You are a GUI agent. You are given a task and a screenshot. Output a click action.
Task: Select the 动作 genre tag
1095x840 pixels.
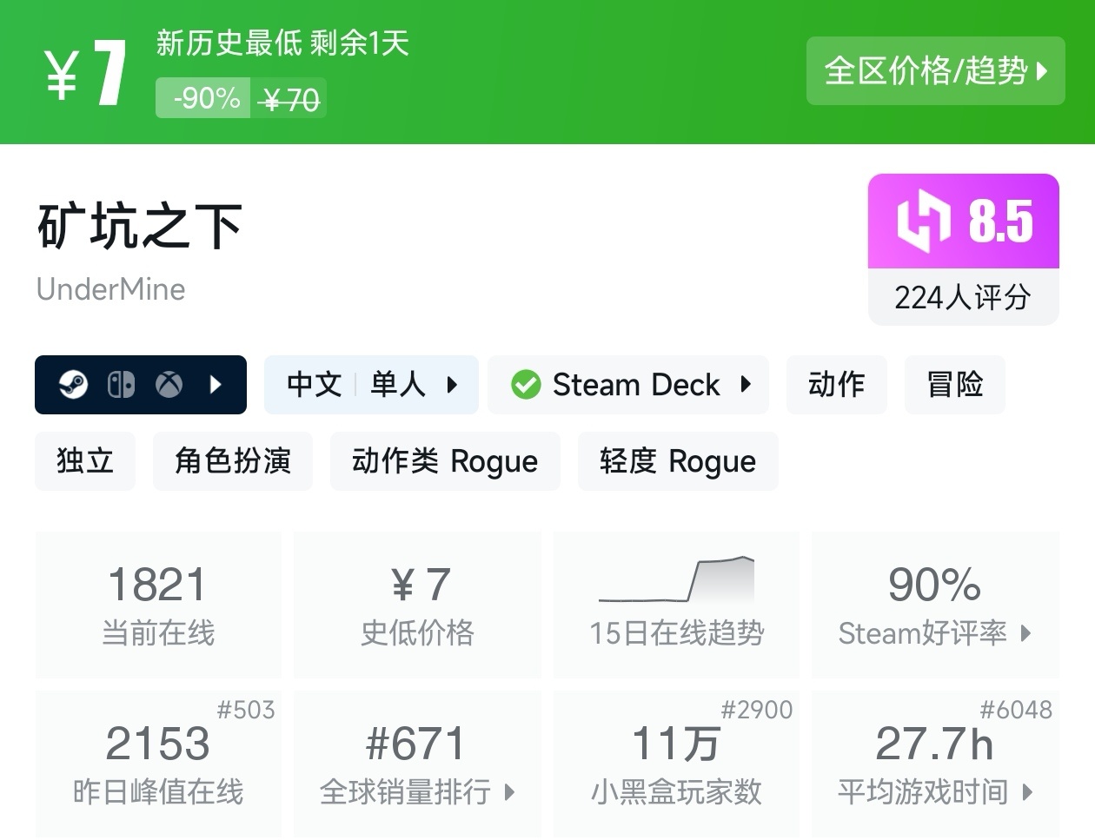tap(836, 384)
